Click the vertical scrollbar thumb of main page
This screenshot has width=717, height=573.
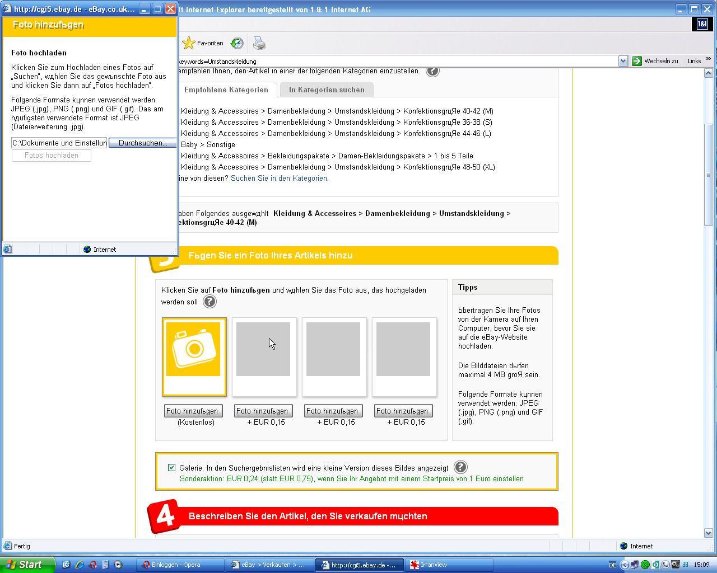pos(708,175)
